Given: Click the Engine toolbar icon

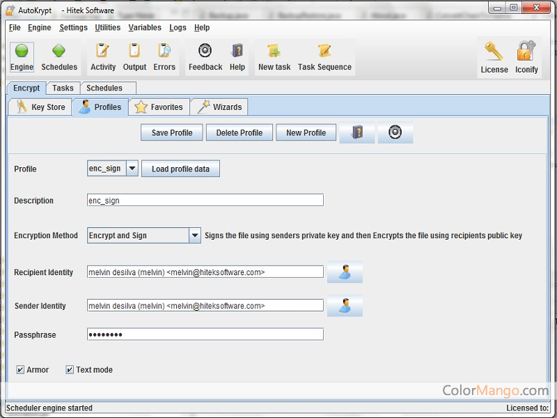Looking at the screenshot, I should point(22,57).
